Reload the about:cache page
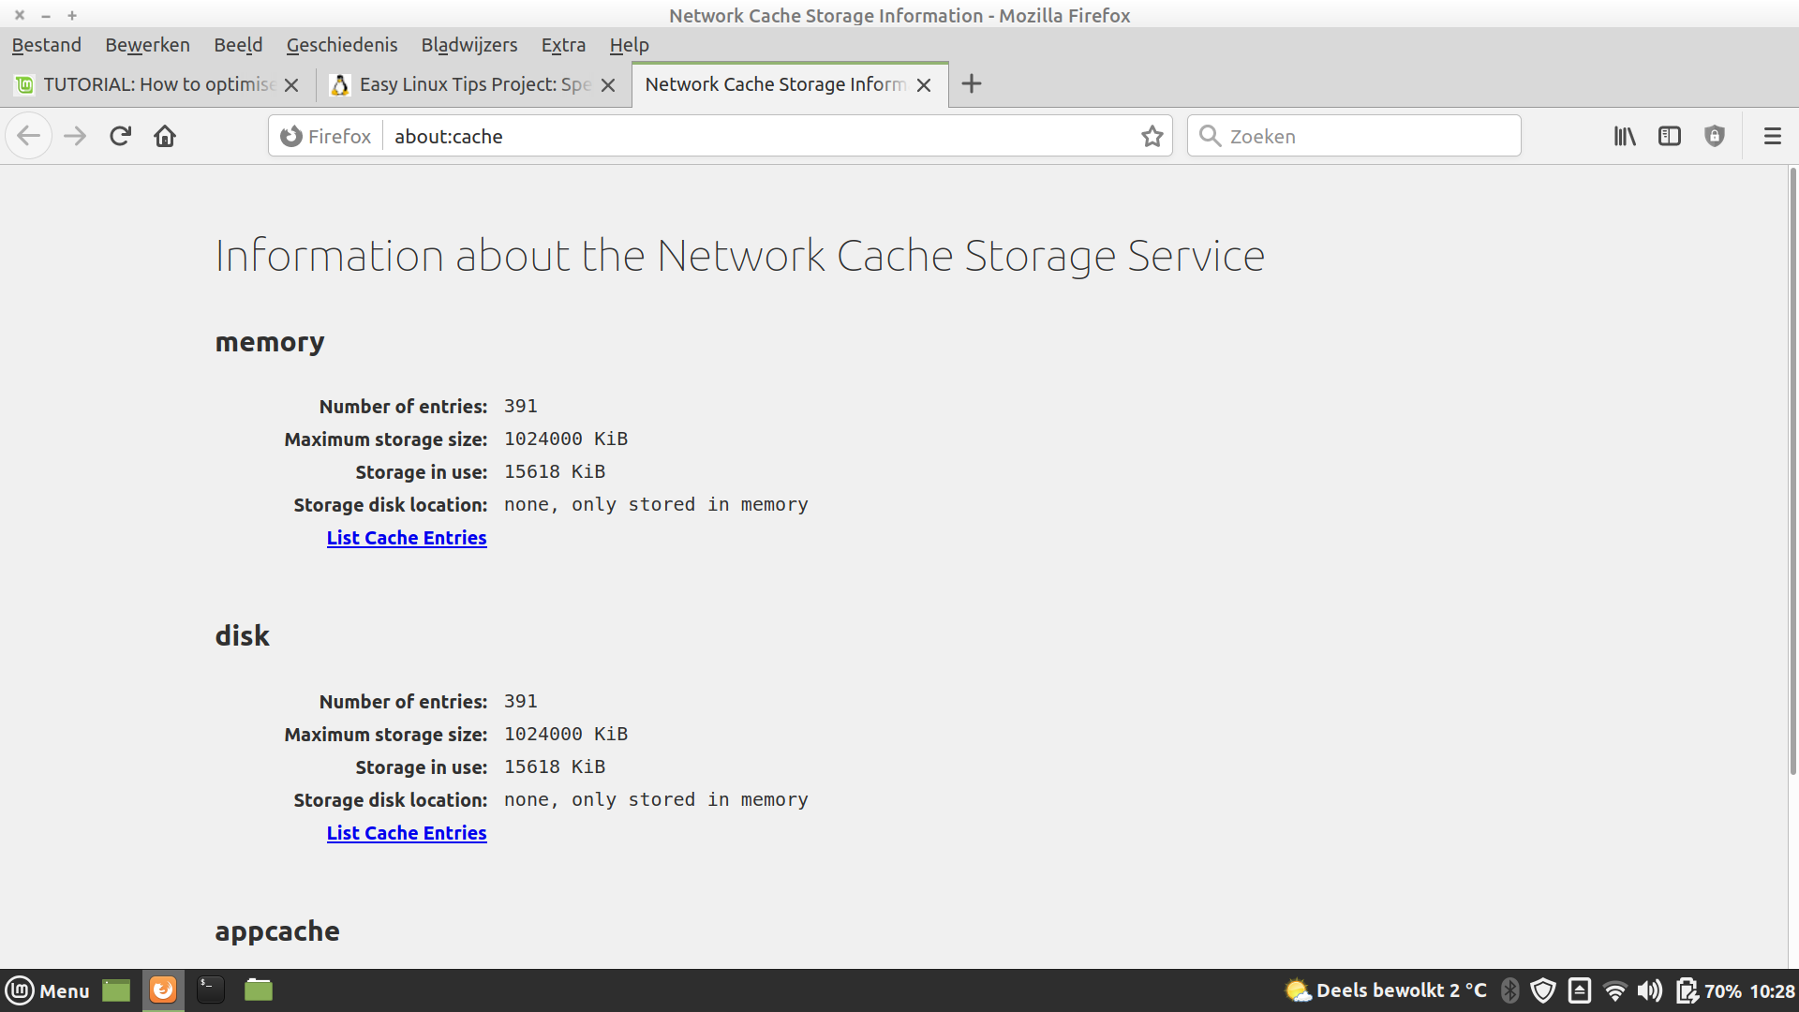 (120, 135)
